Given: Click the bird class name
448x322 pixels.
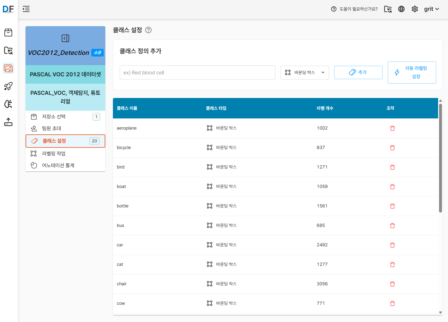Looking at the screenshot, I should click(x=121, y=167).
